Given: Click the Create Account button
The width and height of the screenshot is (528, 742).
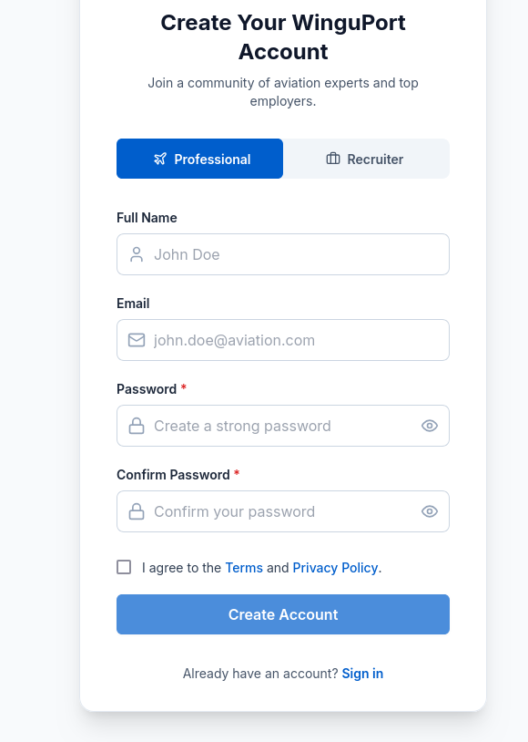Looking at the screenshot, I should (282, 614).
